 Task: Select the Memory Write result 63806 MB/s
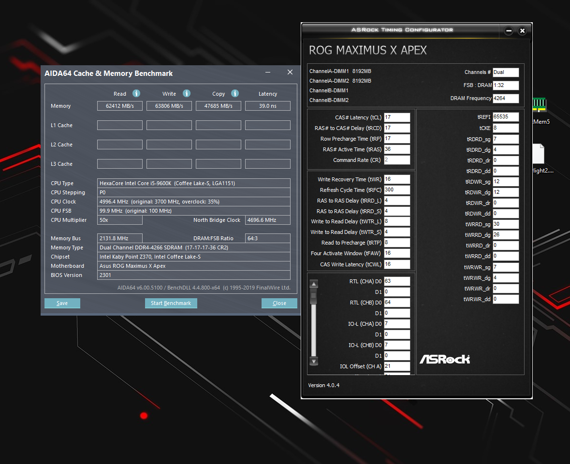coord(169,106)
